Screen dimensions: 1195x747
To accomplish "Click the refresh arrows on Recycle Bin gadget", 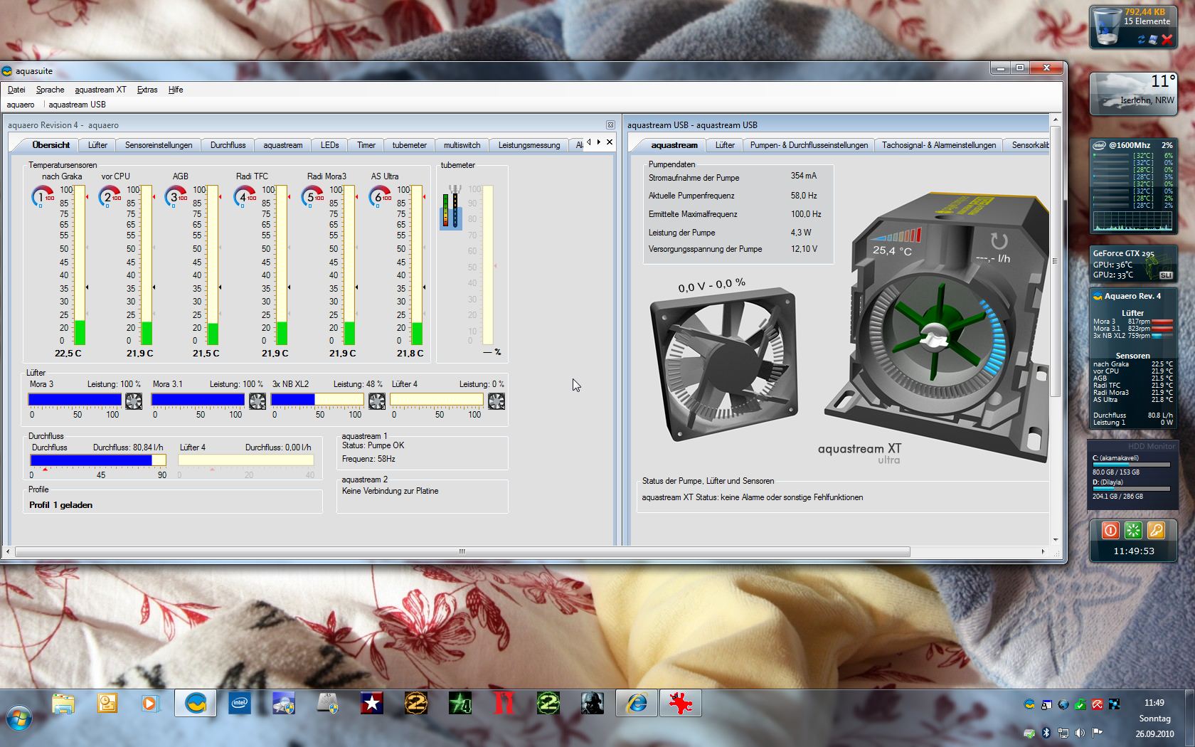I will pos(1142,40).
